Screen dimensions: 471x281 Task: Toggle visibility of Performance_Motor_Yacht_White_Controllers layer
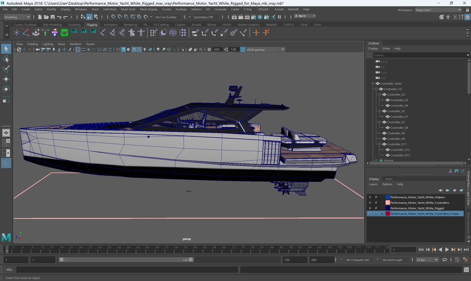point(370,203)
